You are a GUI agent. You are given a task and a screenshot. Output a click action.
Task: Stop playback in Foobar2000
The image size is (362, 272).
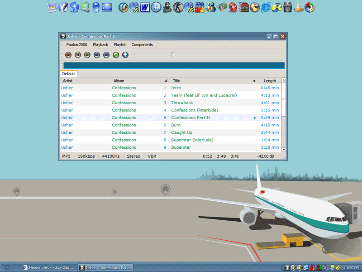[68, 55]
